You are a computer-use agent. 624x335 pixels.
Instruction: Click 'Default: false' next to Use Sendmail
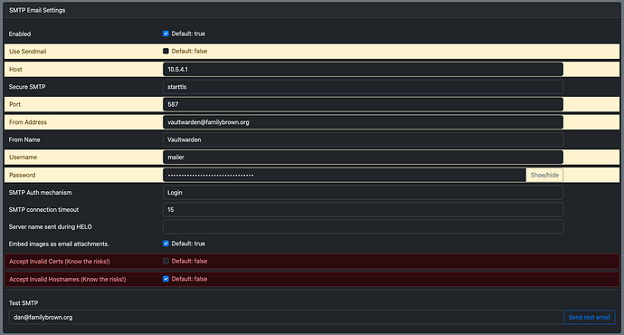pyautogui.click(x=189, y=51)
